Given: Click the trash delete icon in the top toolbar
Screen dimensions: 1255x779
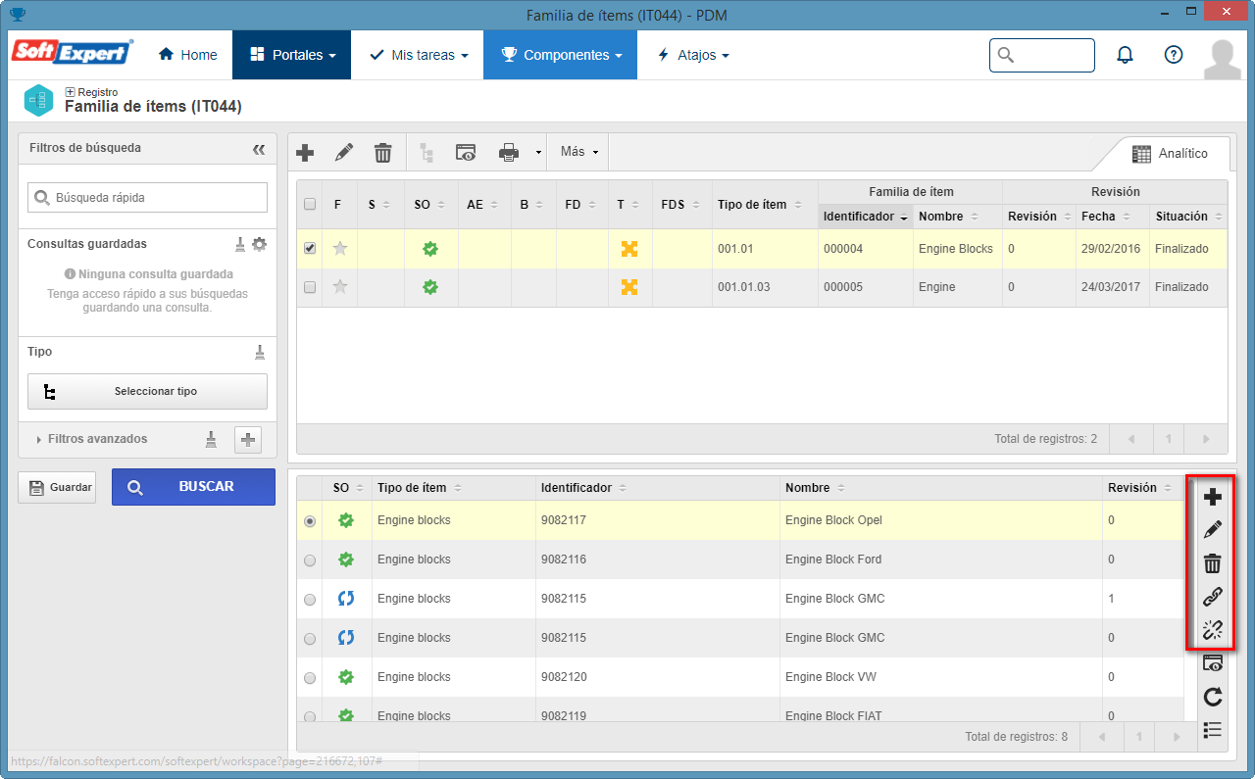Looking at the screenshot, I should 382,152.
